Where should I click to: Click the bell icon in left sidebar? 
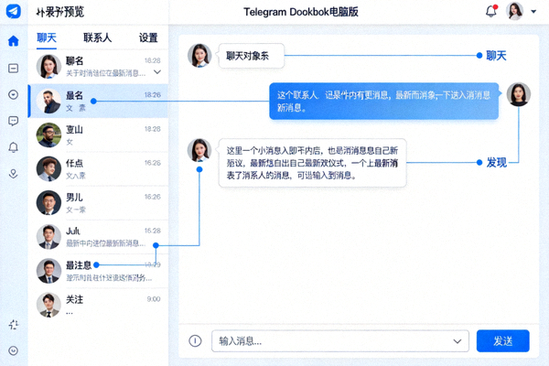coord(14,147)
